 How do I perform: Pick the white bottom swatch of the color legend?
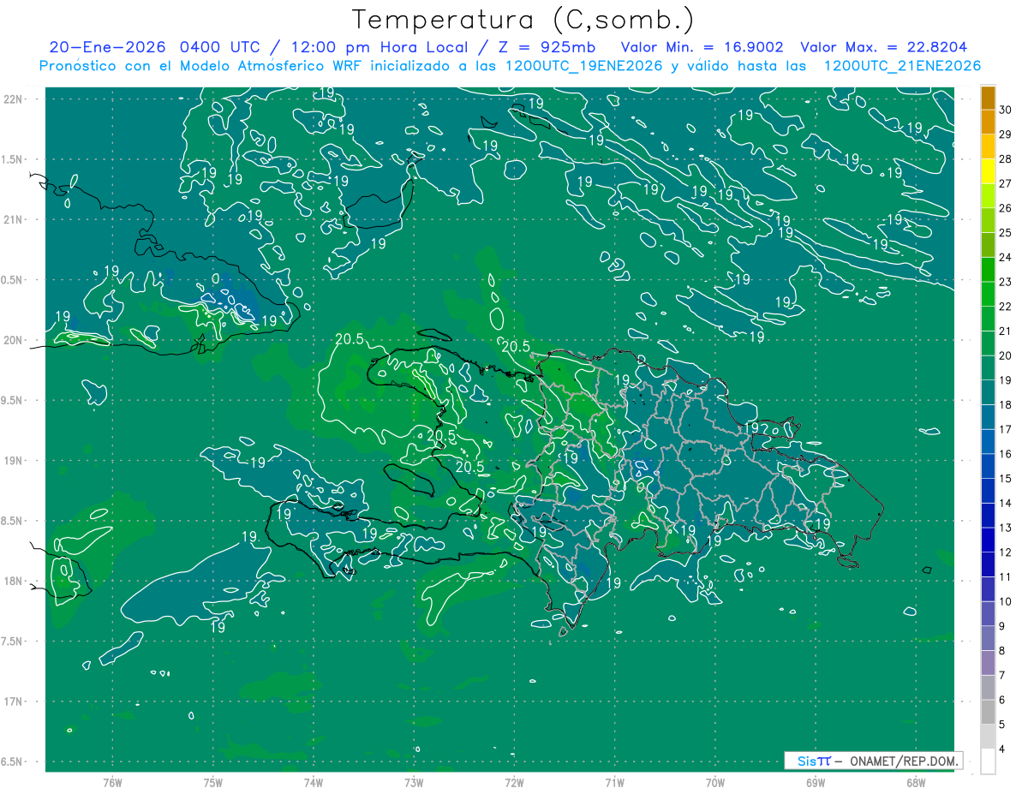click(988, 761)
